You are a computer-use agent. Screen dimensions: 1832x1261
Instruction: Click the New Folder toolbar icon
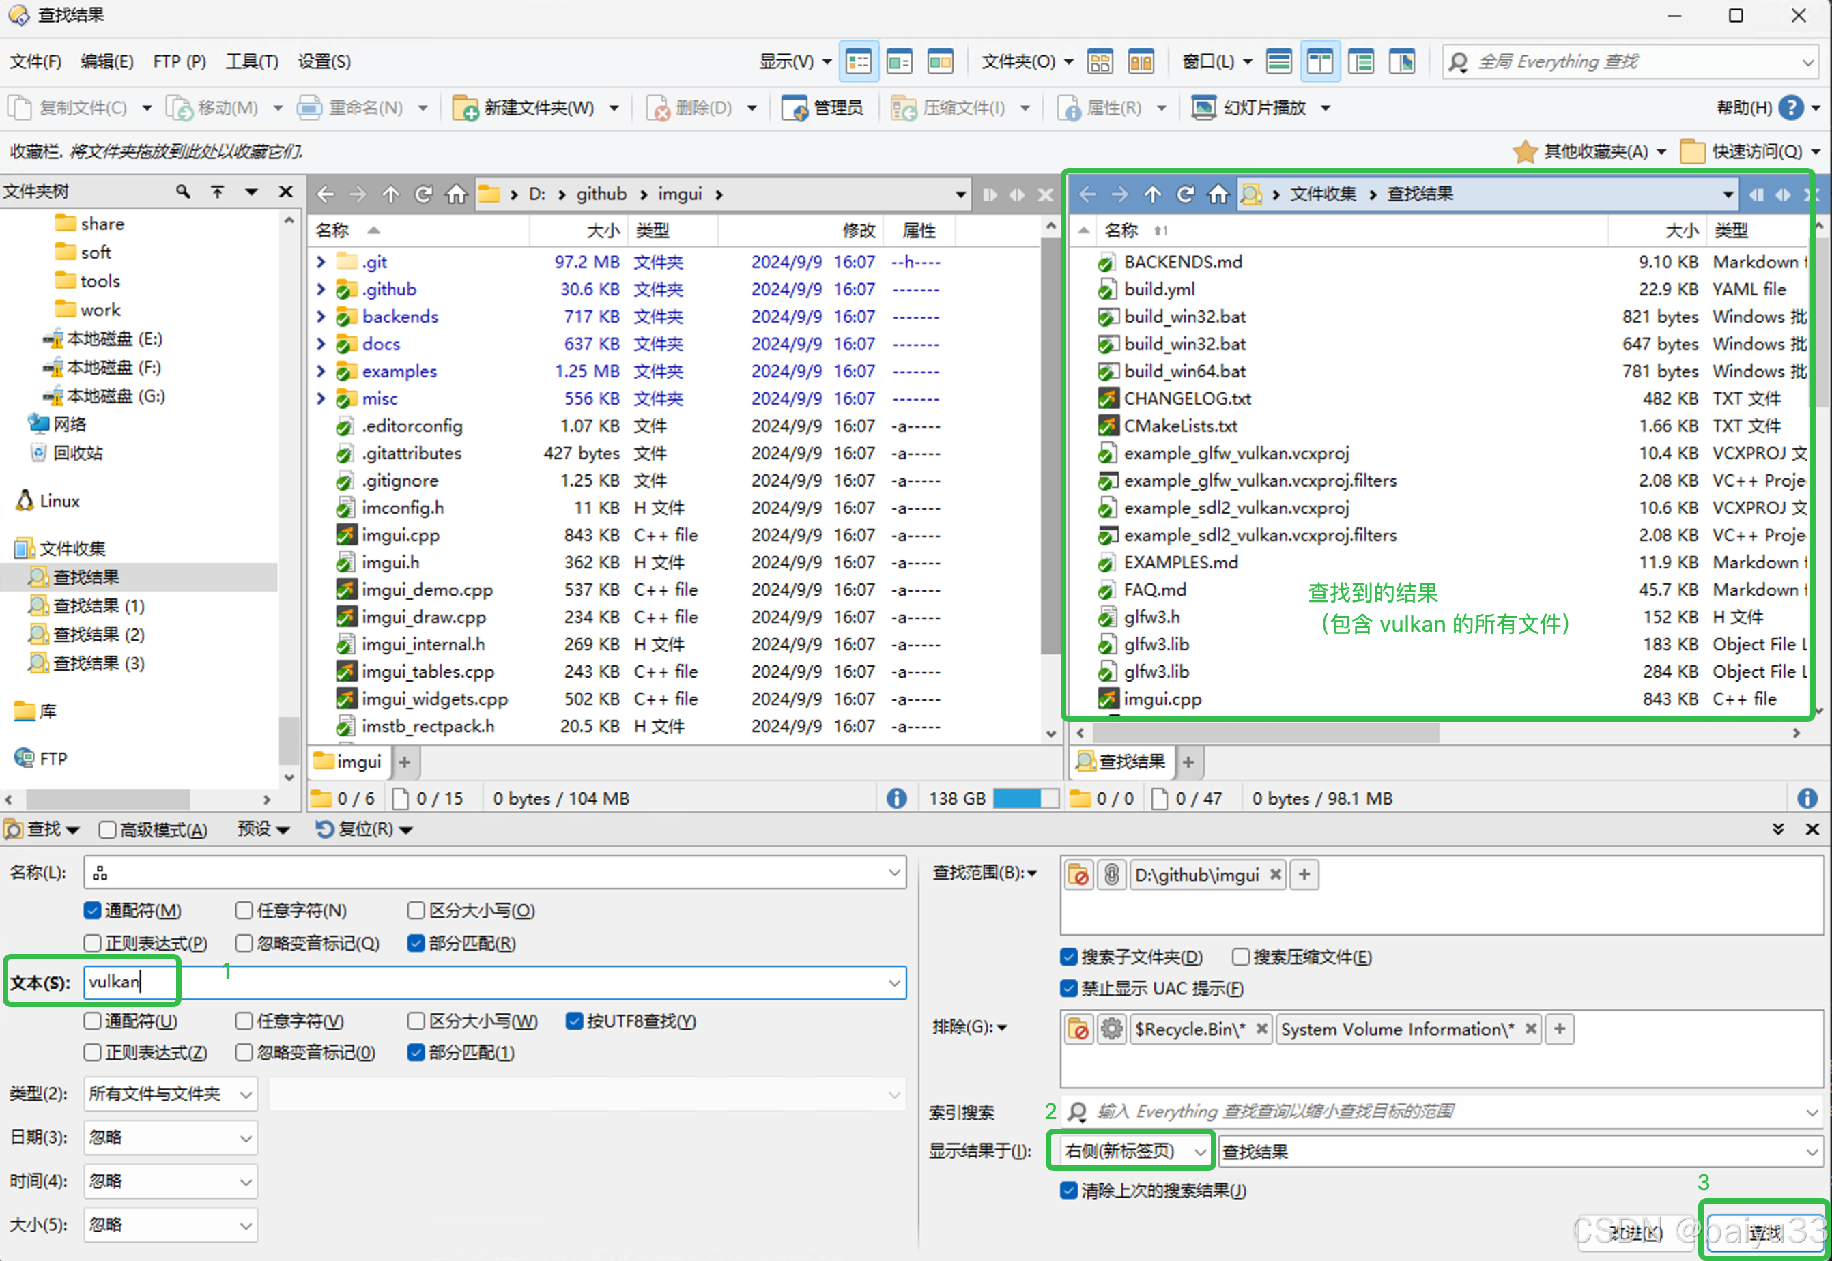(x=466, y=107)
